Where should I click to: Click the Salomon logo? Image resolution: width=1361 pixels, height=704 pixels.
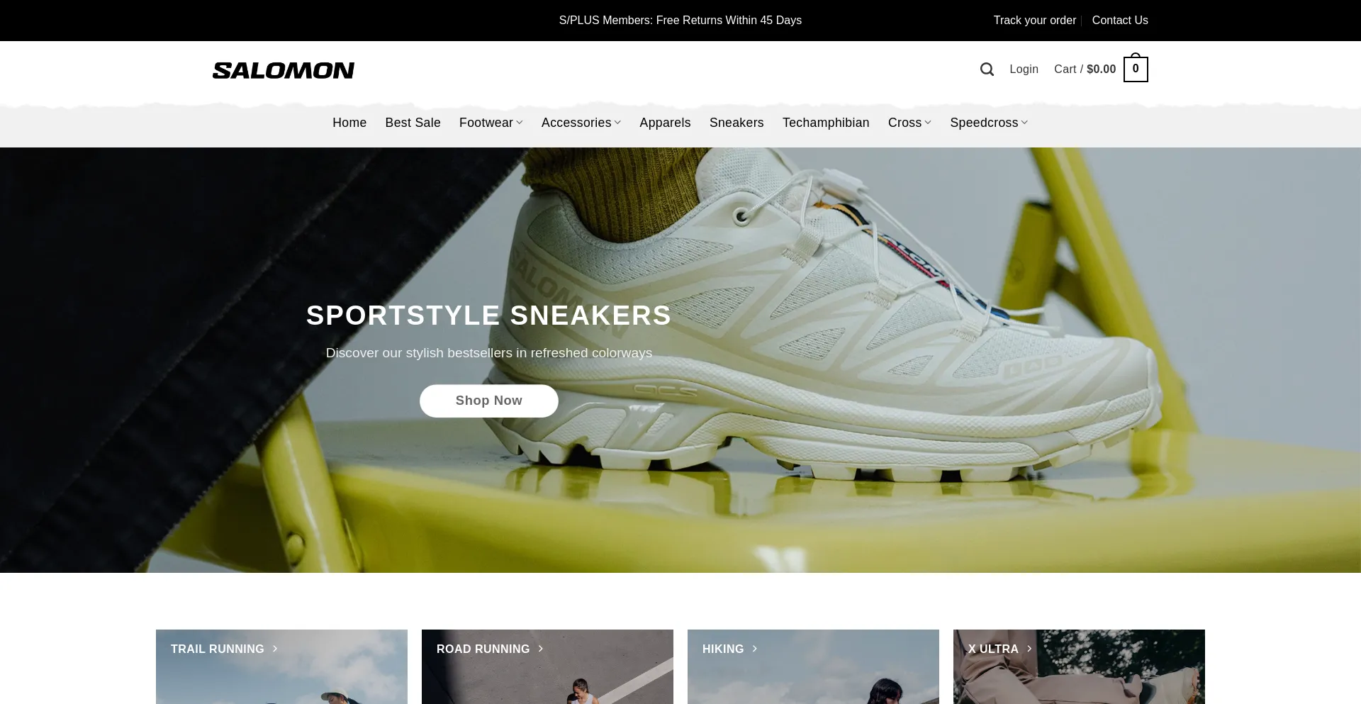[x=284, y=70]
